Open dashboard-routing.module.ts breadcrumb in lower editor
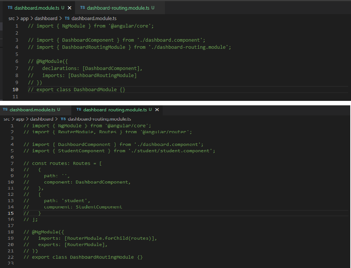 (x=99, y=119)
